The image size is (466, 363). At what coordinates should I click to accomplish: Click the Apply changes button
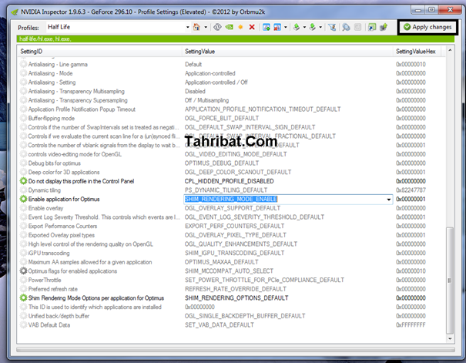(427, 27)
